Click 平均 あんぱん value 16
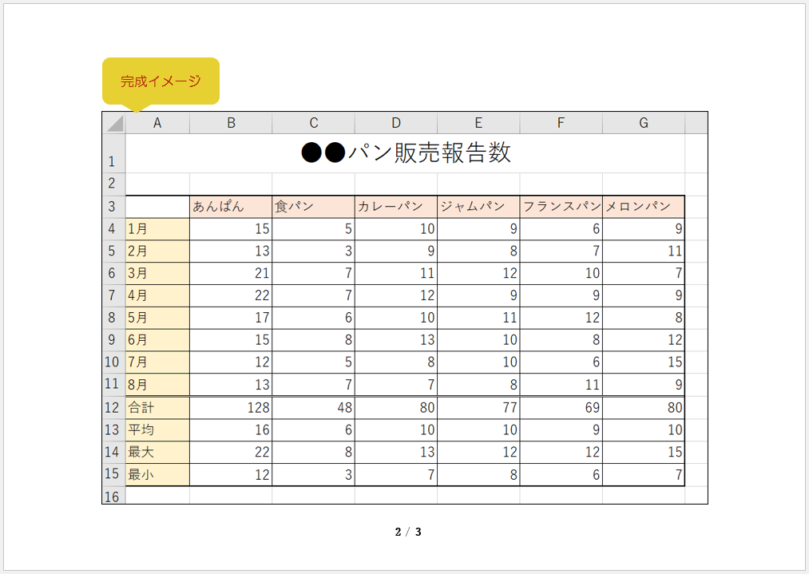The width and height of the screenshot is (809, 574). coord(231,430)
